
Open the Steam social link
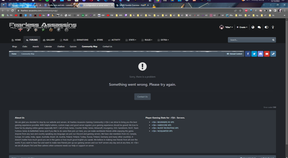(273, 54)
